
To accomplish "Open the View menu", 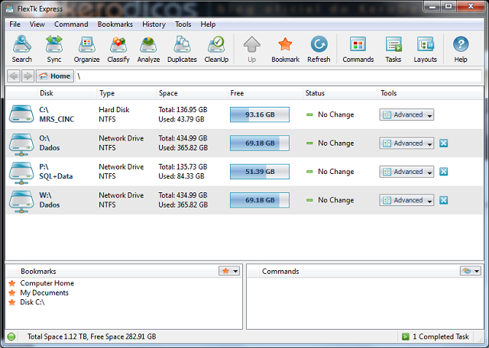I will [x=37, y=24].
